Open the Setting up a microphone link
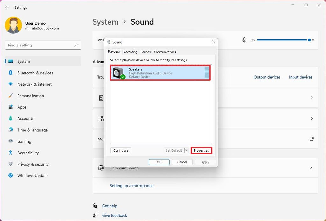The image size is (326, 221). (x=131, y=185)
